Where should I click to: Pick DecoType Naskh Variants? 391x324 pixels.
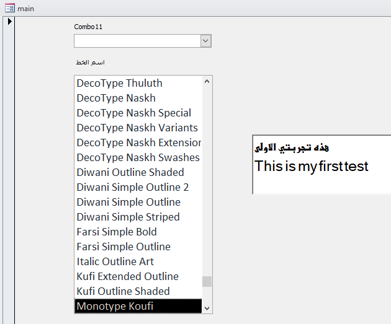coord(138,128)
